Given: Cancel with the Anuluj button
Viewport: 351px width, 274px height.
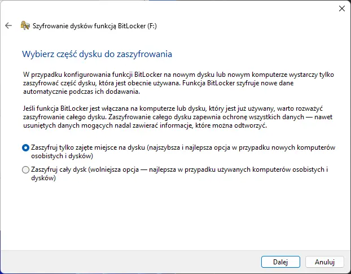Looking at the screenshot, I should coord(324,262).
